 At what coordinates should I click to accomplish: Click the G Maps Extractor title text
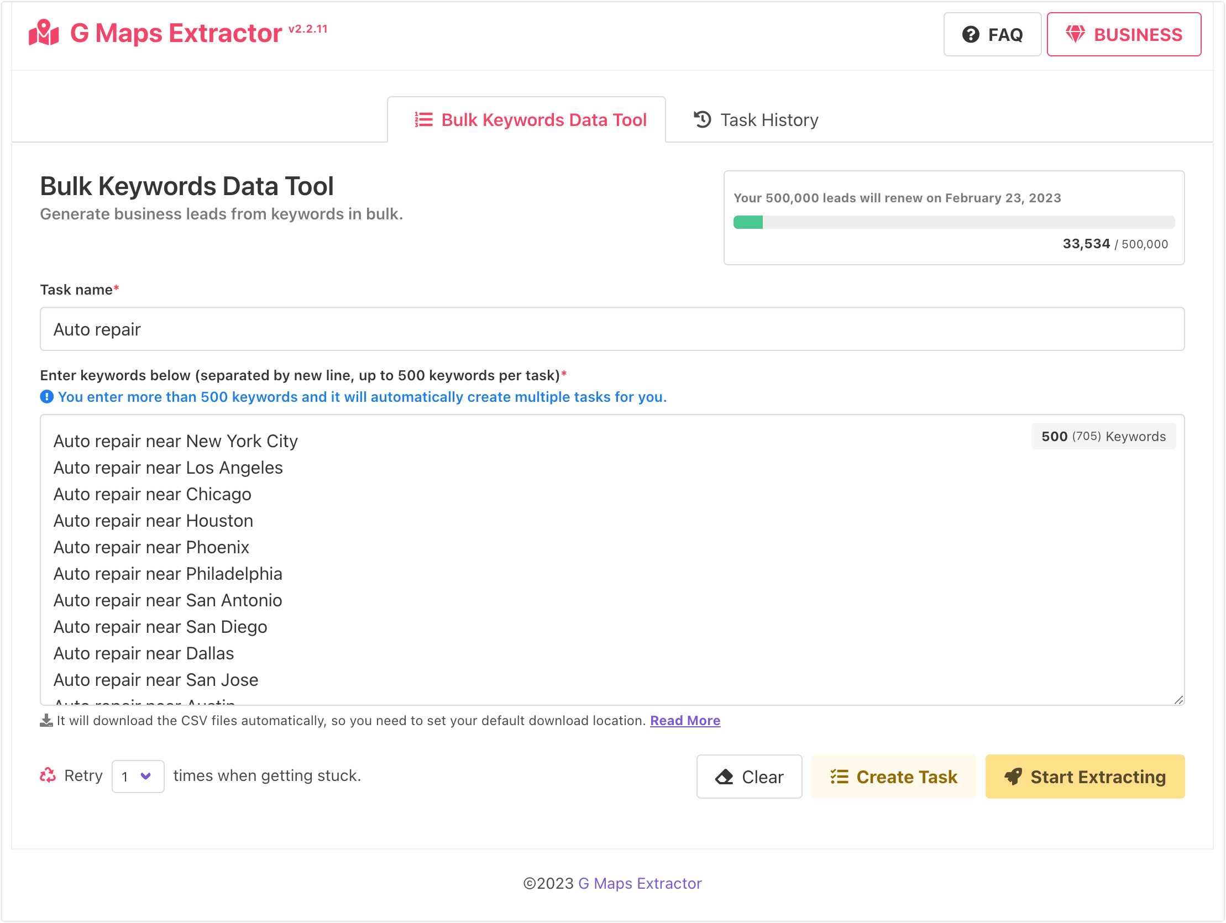click(x=176, y=33)
